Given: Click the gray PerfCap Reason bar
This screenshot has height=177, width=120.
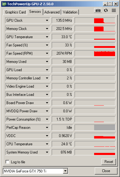Looking at the screenshot, I should coord(104,128).
